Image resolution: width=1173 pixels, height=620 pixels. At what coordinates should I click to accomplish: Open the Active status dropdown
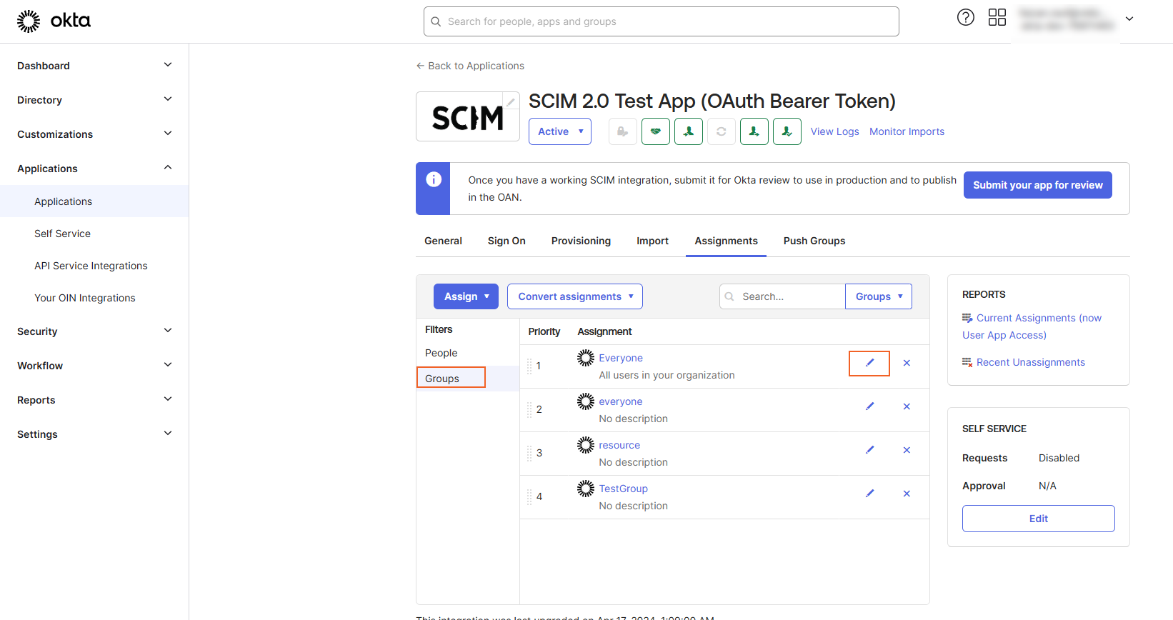point(560,131)
